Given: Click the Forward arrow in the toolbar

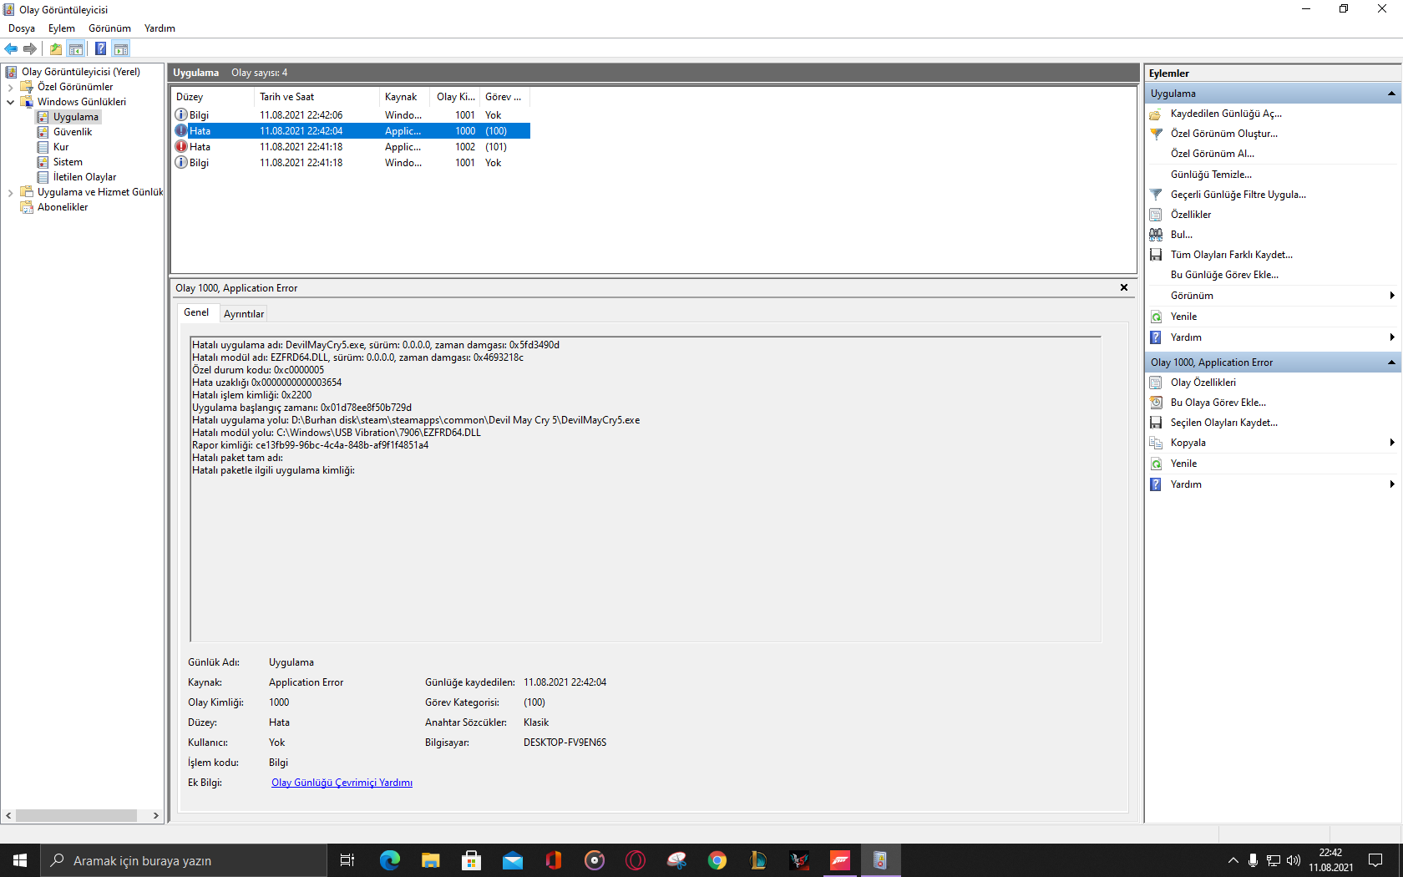Looking at the screenshot, I should [30, 48].
